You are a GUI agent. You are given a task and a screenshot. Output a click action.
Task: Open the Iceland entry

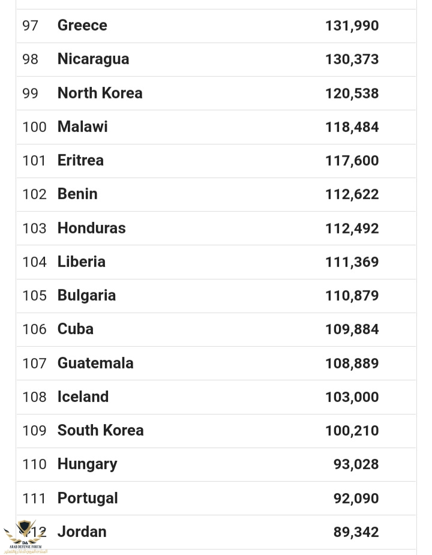click(83, 397)
